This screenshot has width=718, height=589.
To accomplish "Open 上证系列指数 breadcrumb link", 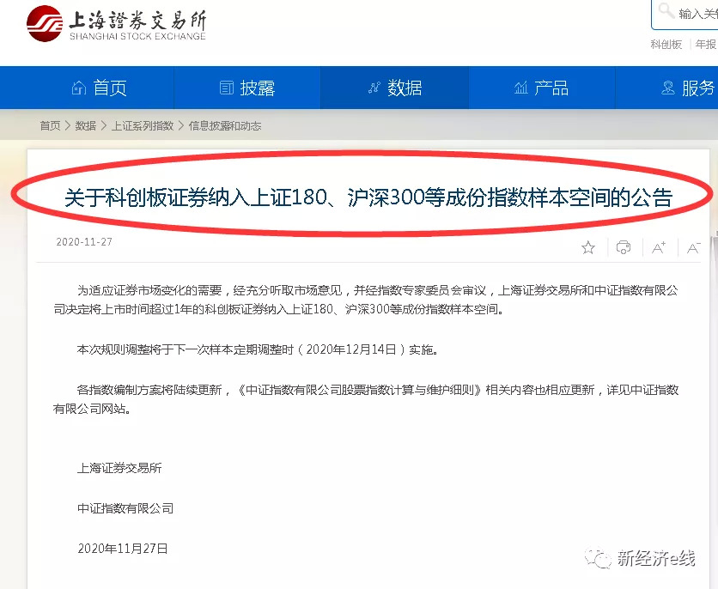I will [x=143, y=125].
